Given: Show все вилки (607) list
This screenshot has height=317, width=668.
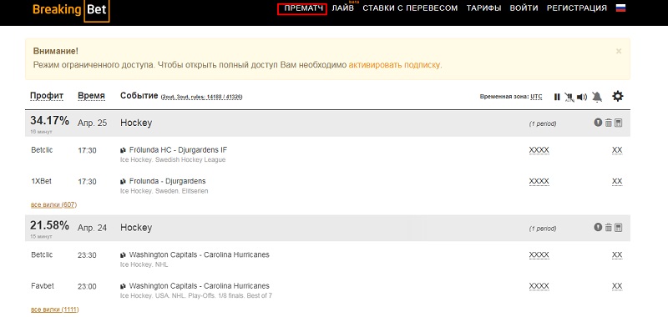Looking at the screenshot, I should (53, 204).
